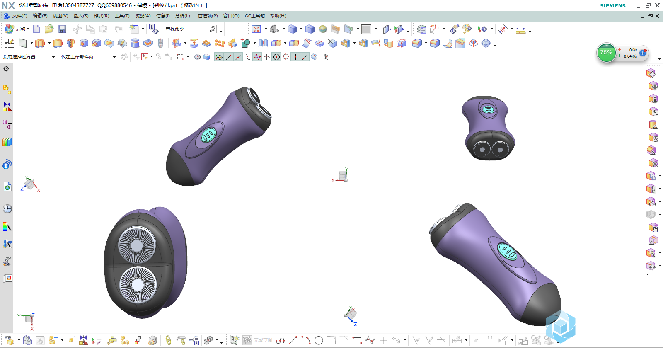Open the History clock sidebar icon

7,209
